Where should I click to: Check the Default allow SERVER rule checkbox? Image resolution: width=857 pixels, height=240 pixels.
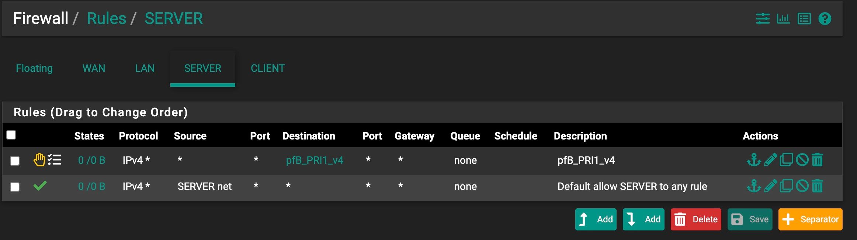[x=15, y=187]
